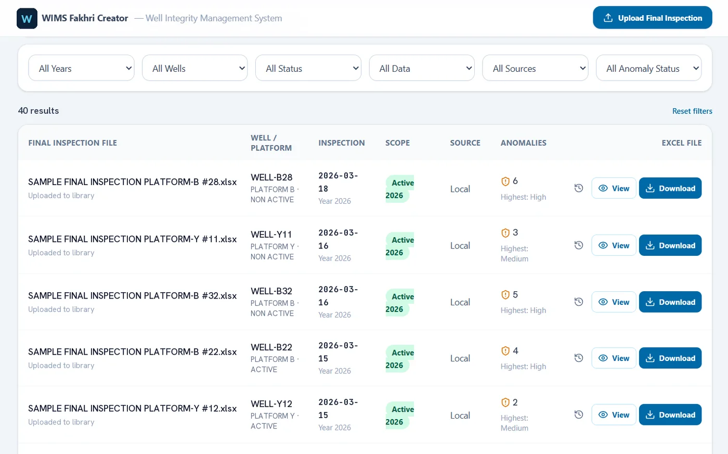
Task: Click Upload Final Inspection button
Action: [x=653, y=18]
